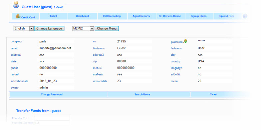261x130 pixels.
Task: Click the Transfer Funds from: guest heading
Action: pyautogui.click(x=39, y=111)
